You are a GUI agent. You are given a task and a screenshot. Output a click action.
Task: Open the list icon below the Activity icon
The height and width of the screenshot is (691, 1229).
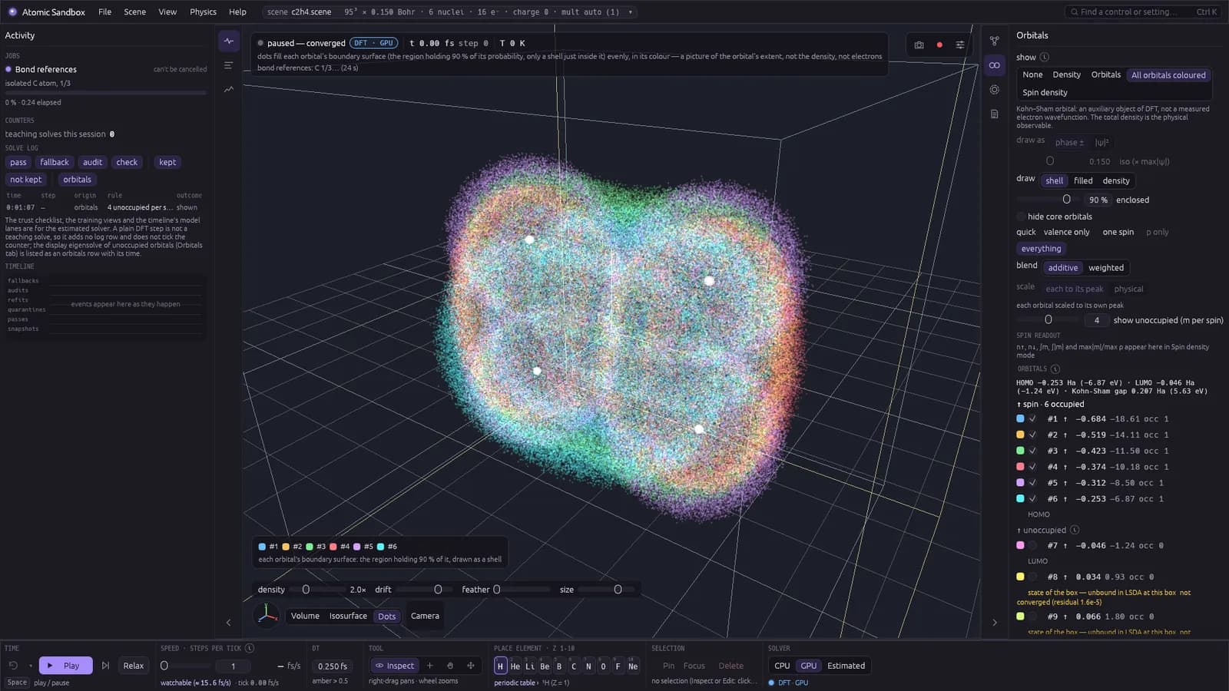[x=229, y=65]
